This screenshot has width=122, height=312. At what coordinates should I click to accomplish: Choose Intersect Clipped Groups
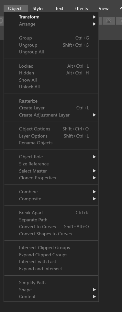click(51, 248)
